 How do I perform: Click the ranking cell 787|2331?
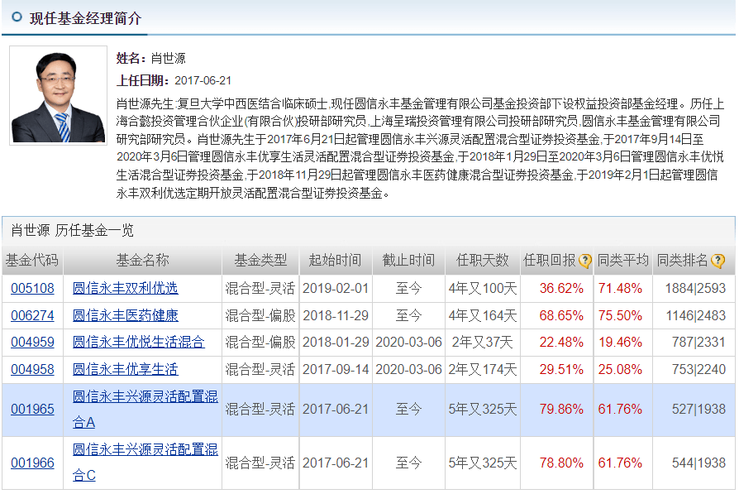tap(698, 342)
